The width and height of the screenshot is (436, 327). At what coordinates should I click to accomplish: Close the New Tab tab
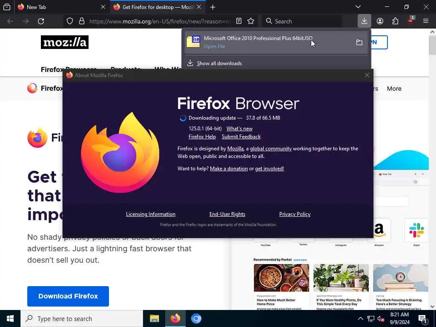[103, 7]
